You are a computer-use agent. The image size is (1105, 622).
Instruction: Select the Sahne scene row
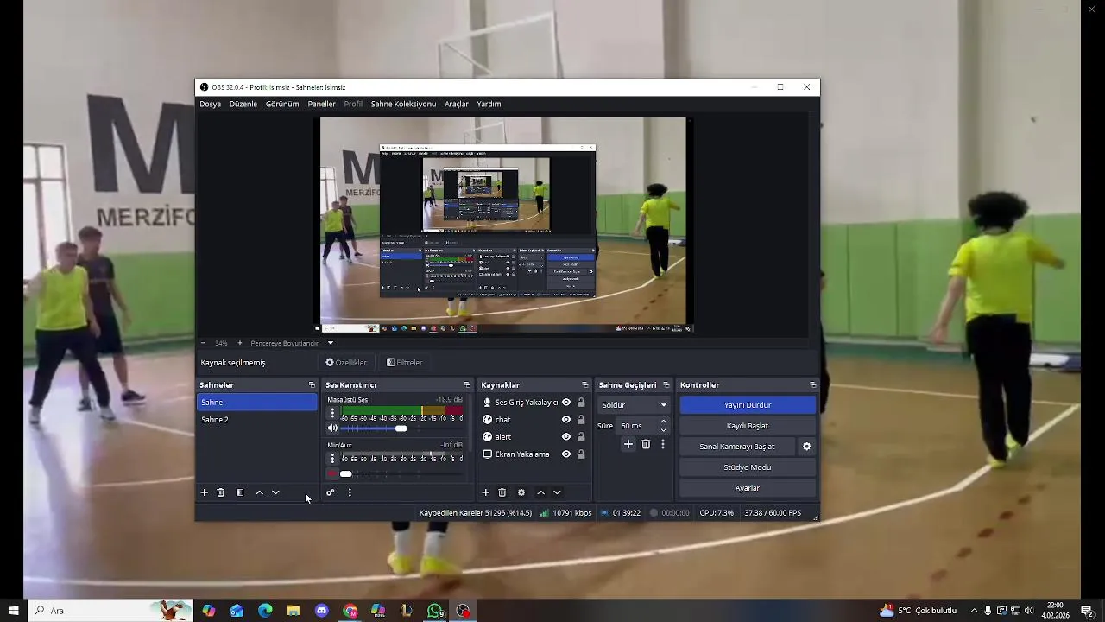[x=257, y=403]
